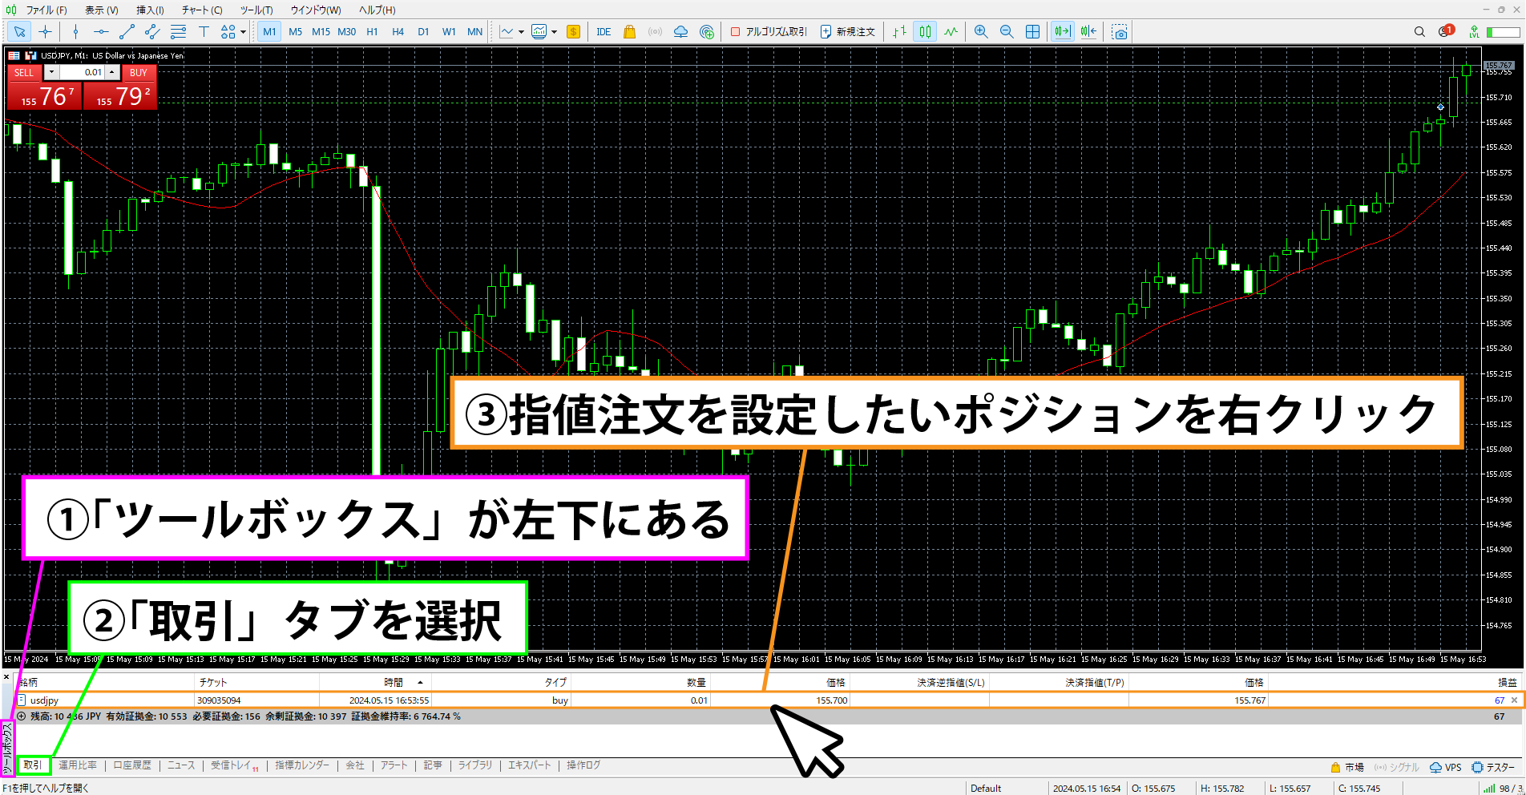Image resolution: width=1526 pixels, height=795 pixels.
Task: Open the VPS cloud icon in toolbar
Action: pos(680,32)
